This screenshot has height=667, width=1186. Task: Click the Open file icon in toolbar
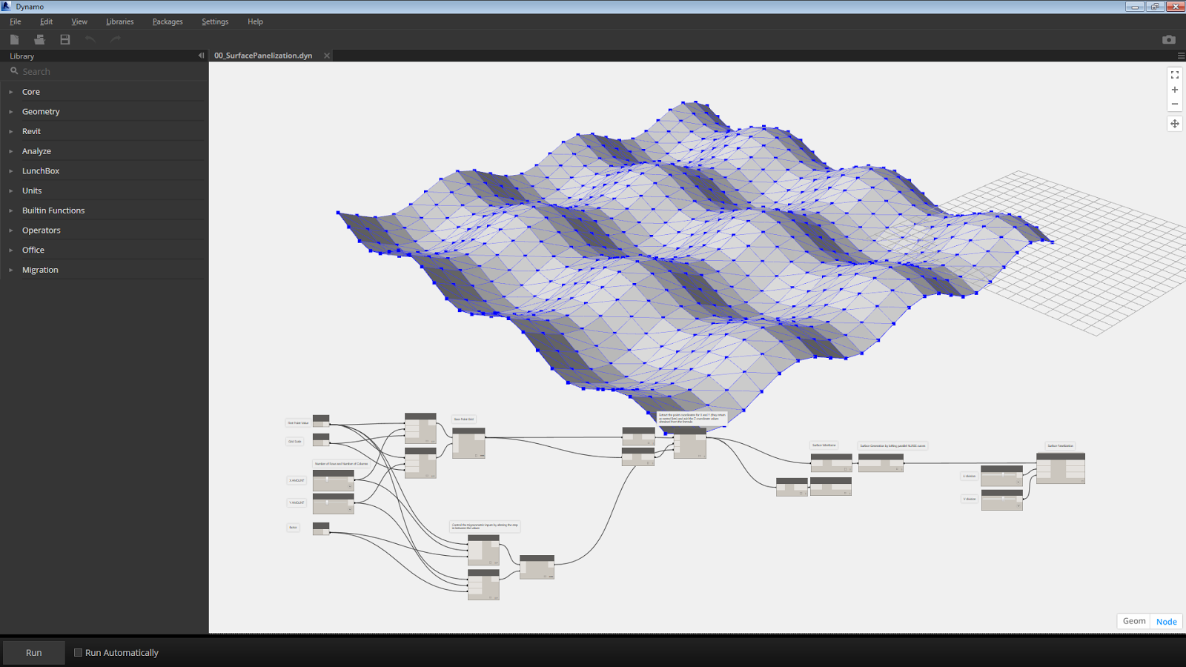pos(39,39)
